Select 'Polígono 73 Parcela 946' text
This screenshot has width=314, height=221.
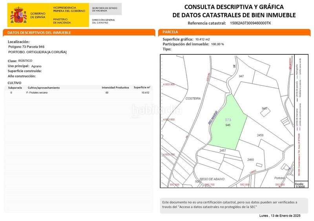click(26, 47)
